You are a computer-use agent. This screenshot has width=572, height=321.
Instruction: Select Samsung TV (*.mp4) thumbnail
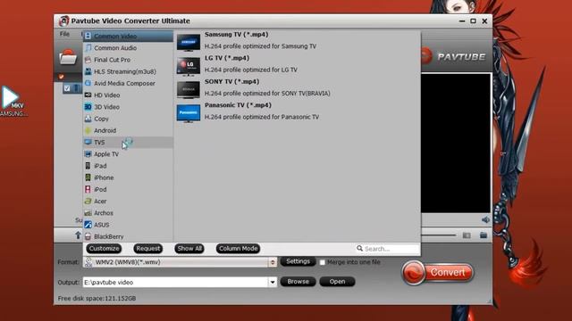point(189,43)
